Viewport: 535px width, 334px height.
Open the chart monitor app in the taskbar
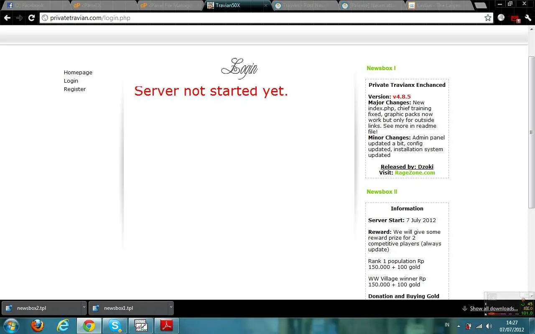click(141, 326)
